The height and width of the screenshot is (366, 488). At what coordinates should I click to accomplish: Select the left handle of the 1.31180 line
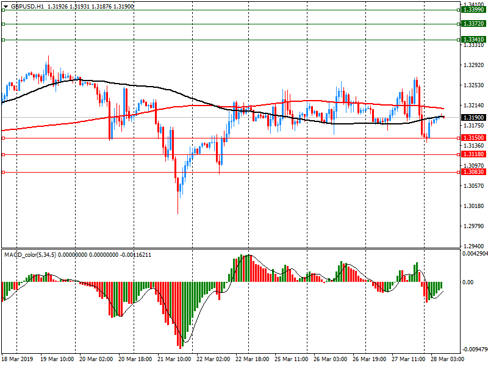(4, 154)
